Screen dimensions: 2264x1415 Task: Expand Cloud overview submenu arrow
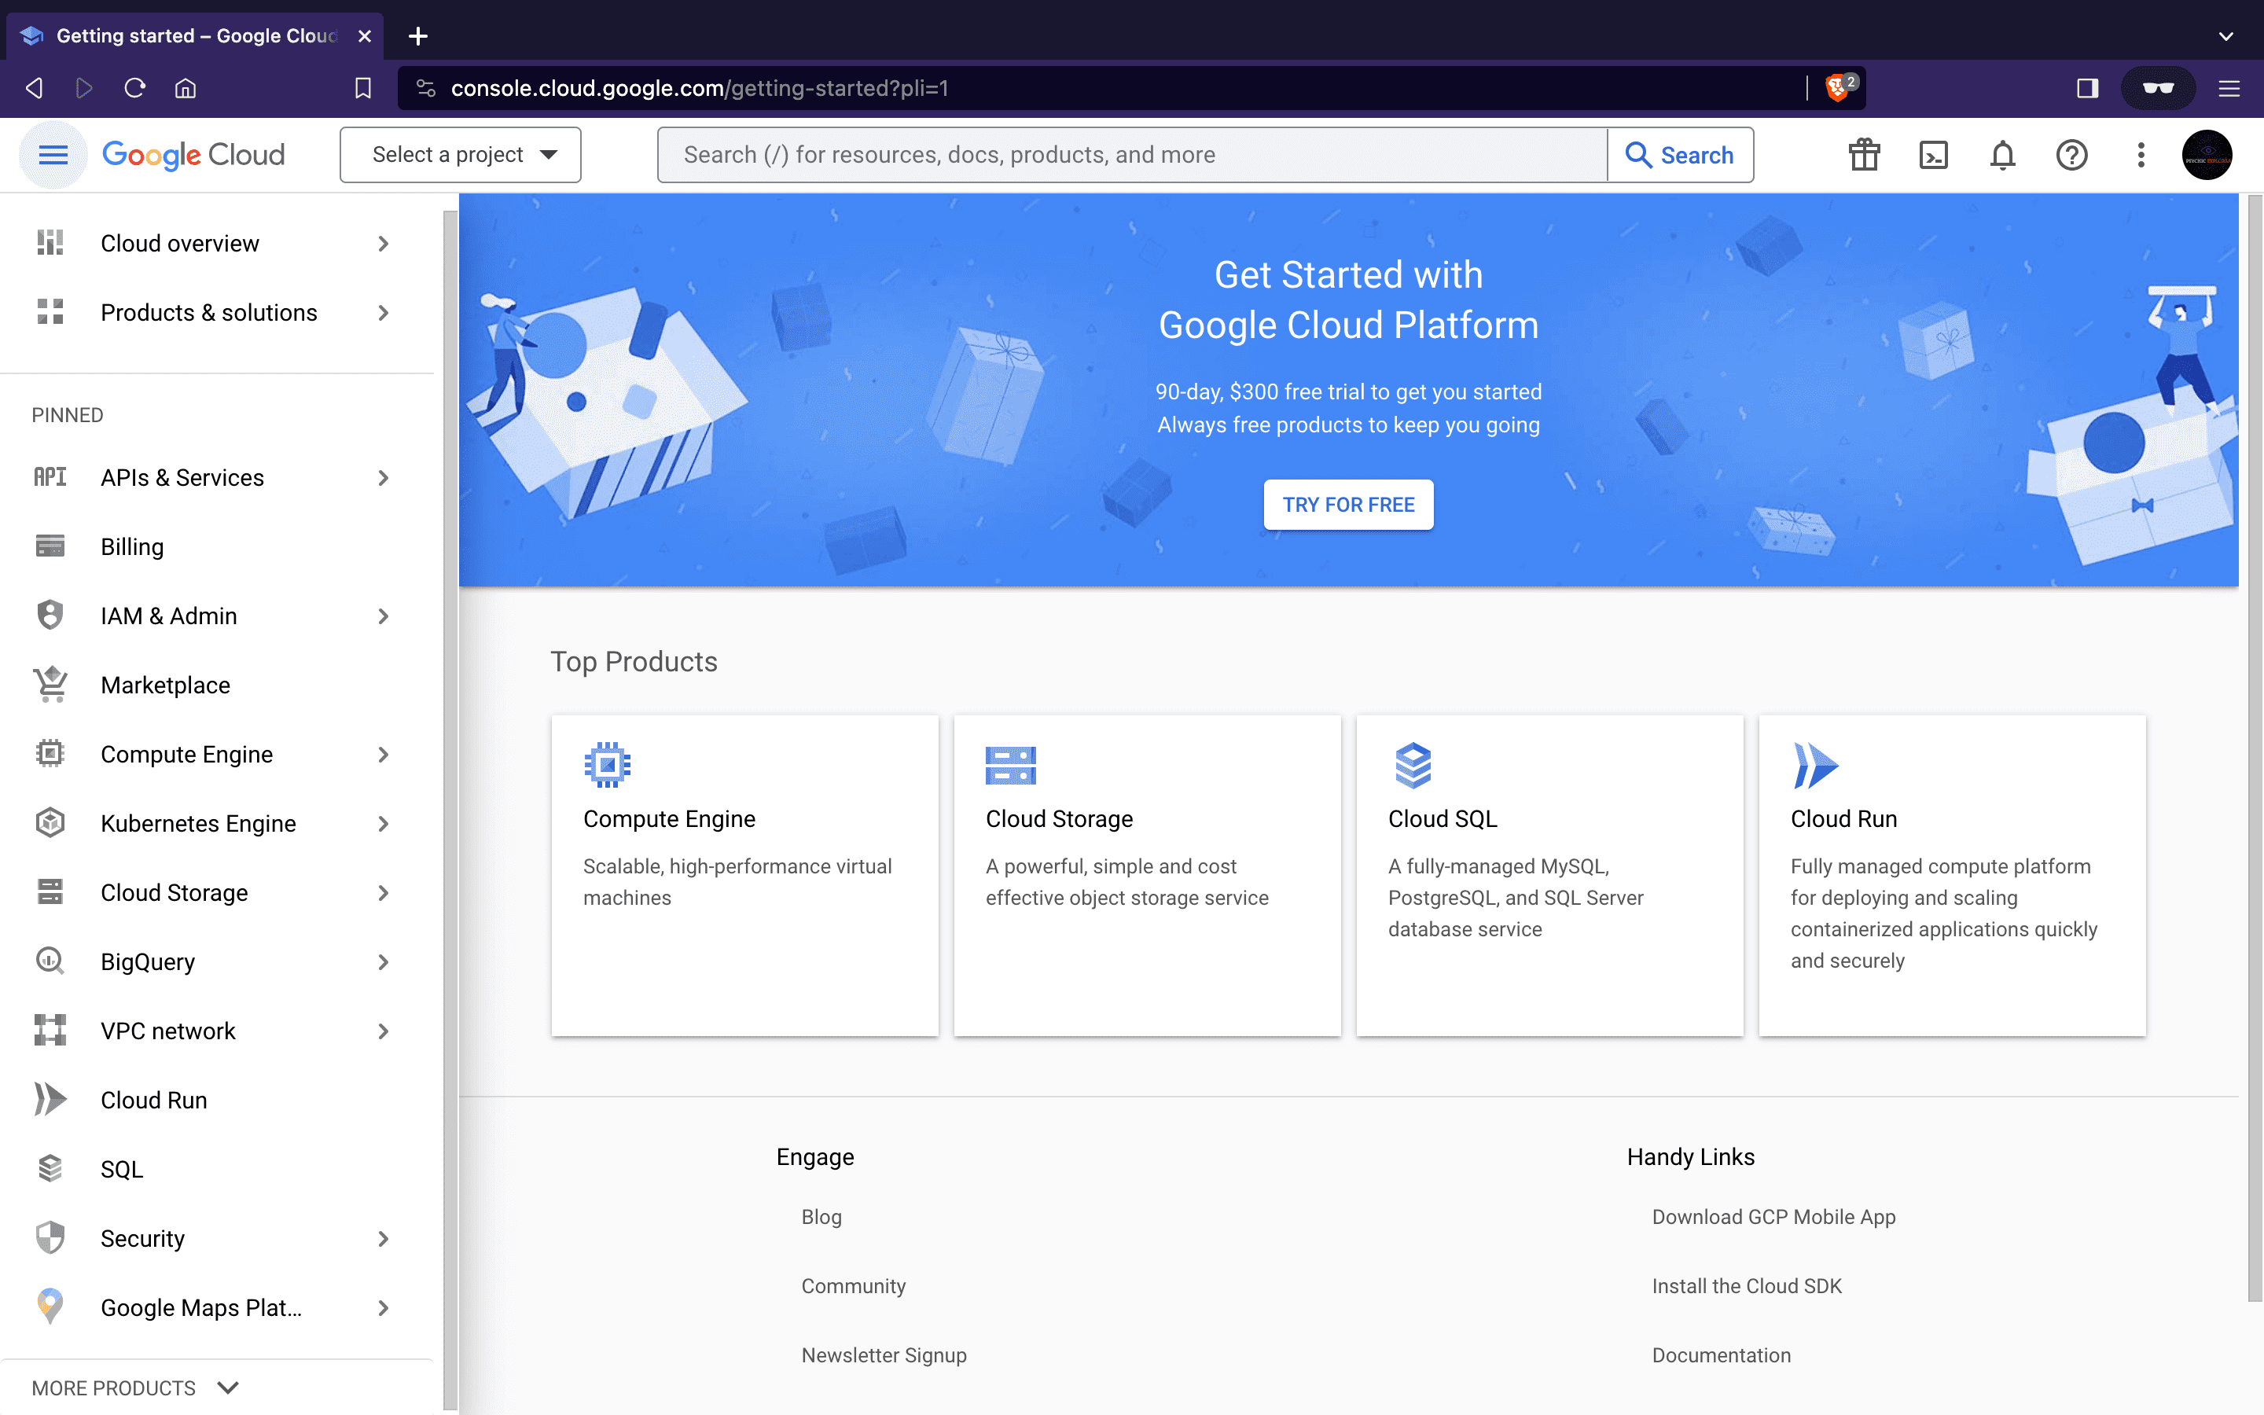[383, 244]
